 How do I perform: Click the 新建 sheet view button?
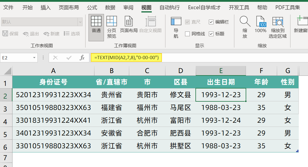[51, 34]
